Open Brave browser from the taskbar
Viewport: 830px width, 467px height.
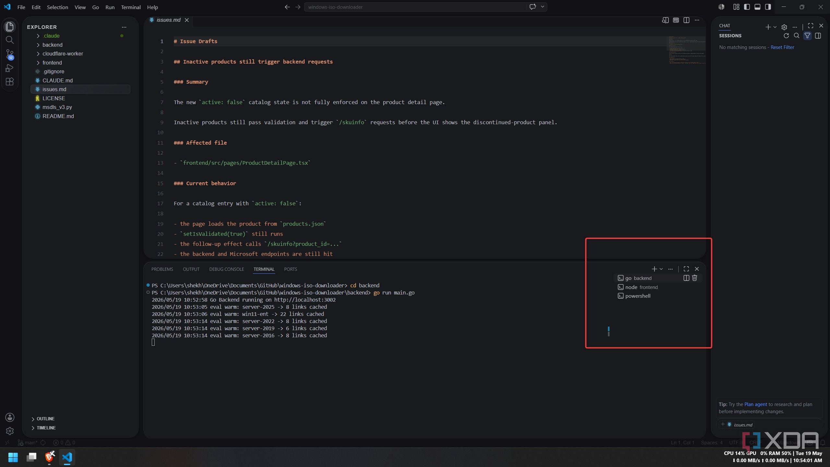pos(49,457)
